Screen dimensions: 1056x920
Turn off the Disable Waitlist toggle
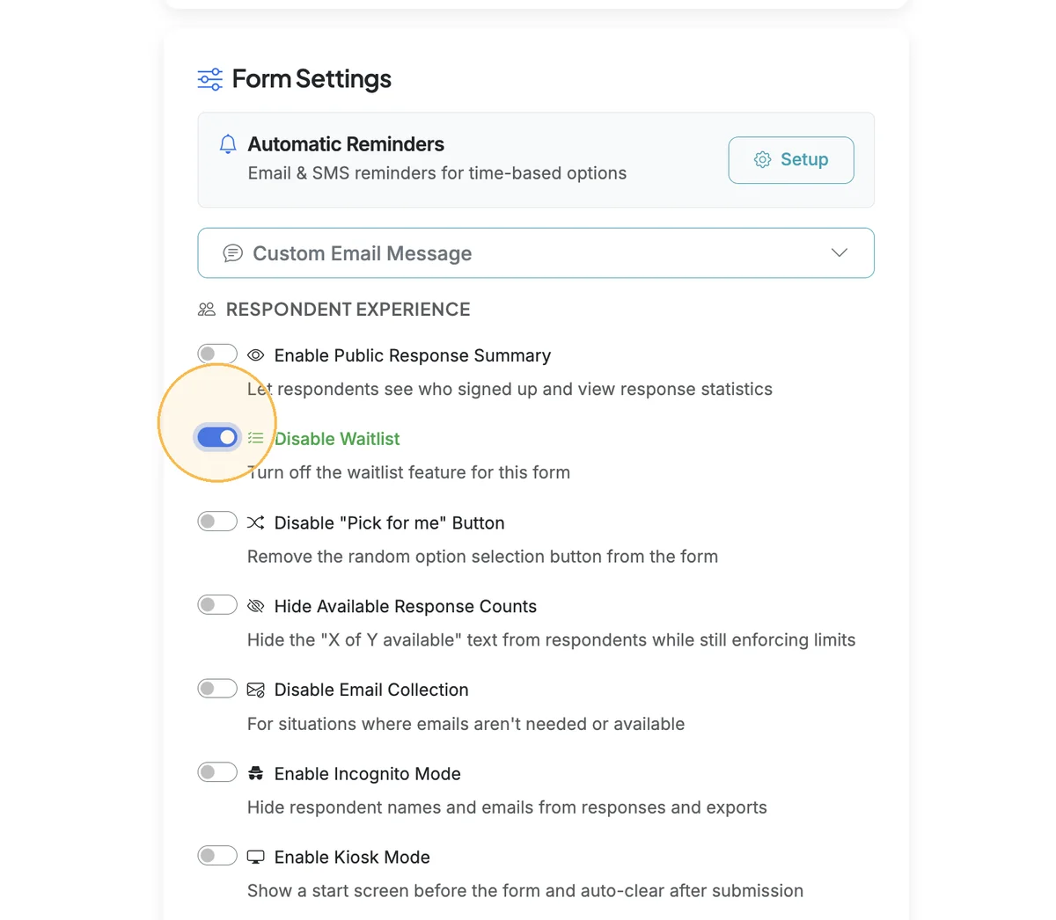coord(217,437)
